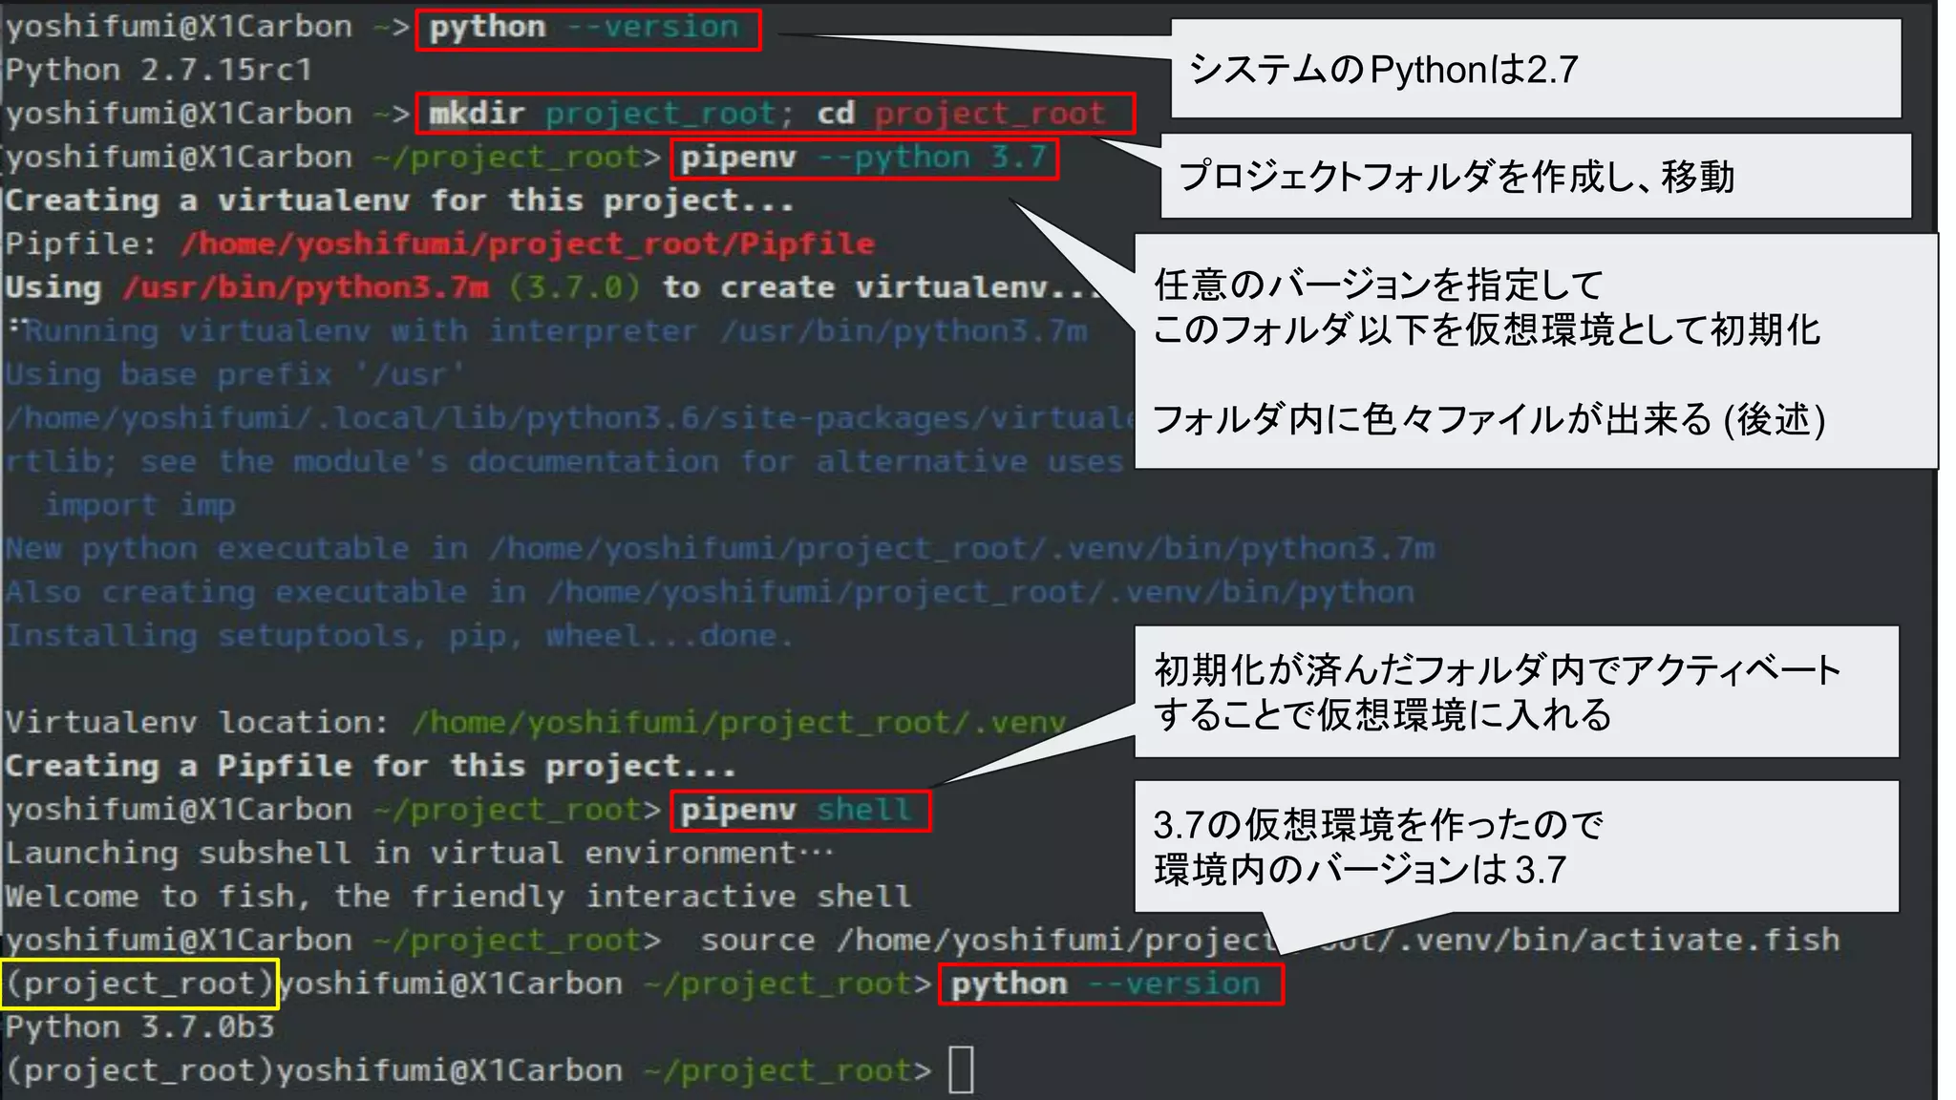Image resolution: width=1956 pixels, height=1100 pixels.
Task: Click the green path after 'Virtualenv location:'
Action: 738,723
